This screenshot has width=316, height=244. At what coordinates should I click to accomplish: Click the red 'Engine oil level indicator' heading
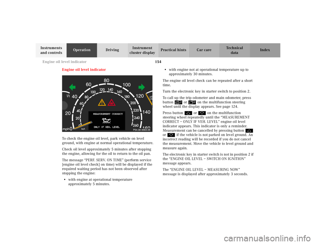[84, 70]
